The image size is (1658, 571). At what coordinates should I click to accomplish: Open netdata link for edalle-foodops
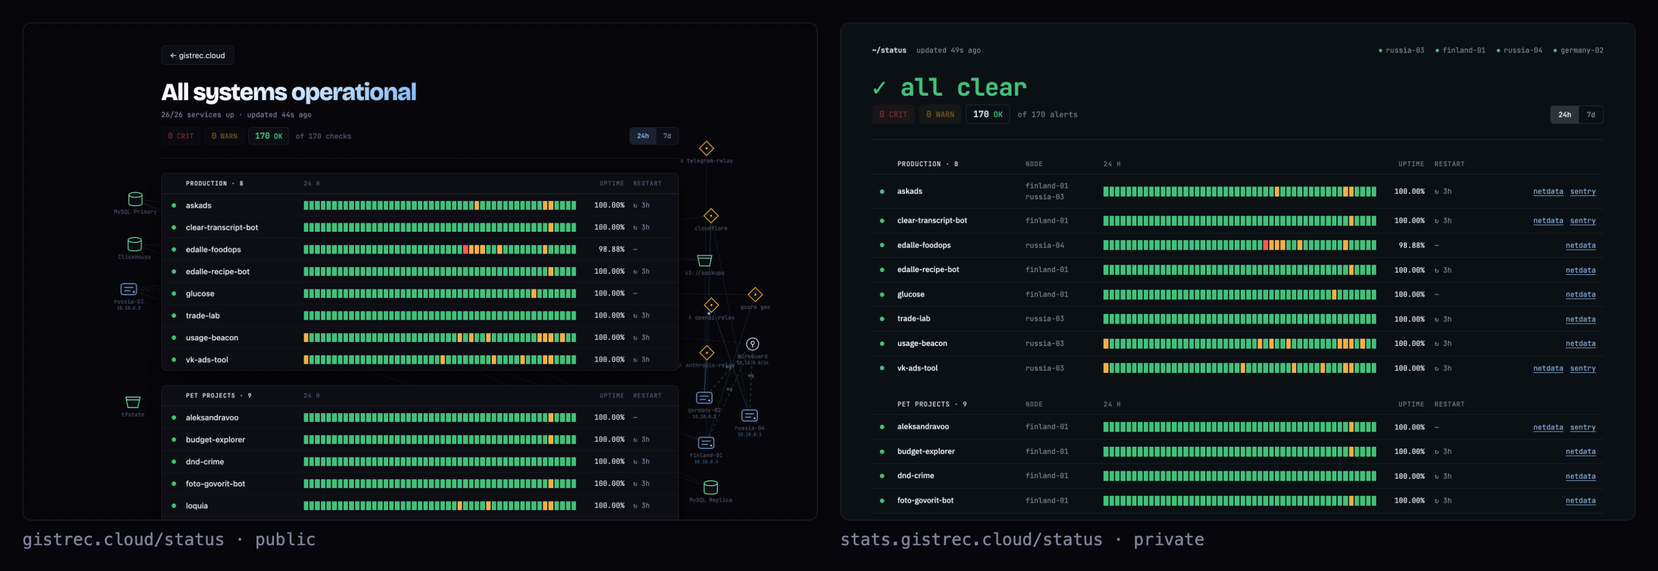(1580, 246)
